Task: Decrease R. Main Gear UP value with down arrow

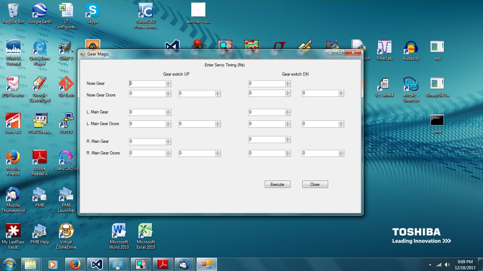Action: (x=168, y=143)
